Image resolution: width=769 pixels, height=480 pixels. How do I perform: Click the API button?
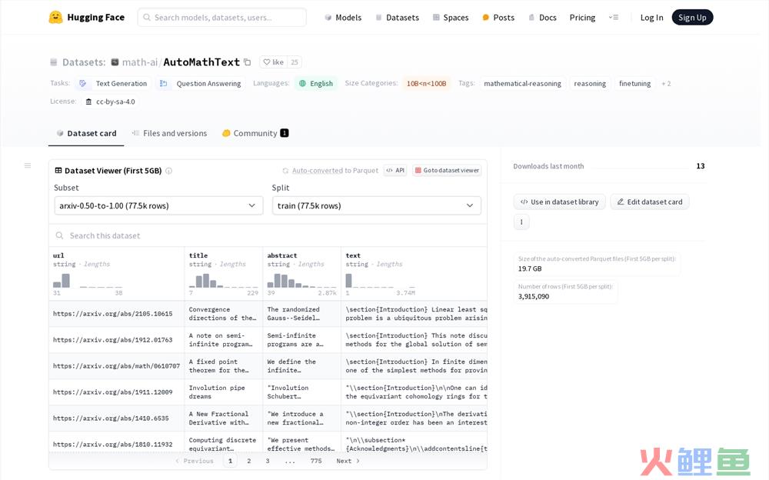click(x=395, y=170)
